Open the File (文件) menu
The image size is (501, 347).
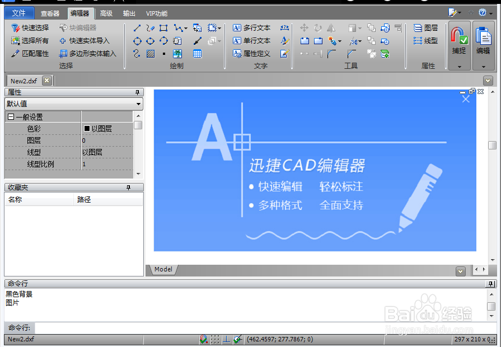(19, 13)
